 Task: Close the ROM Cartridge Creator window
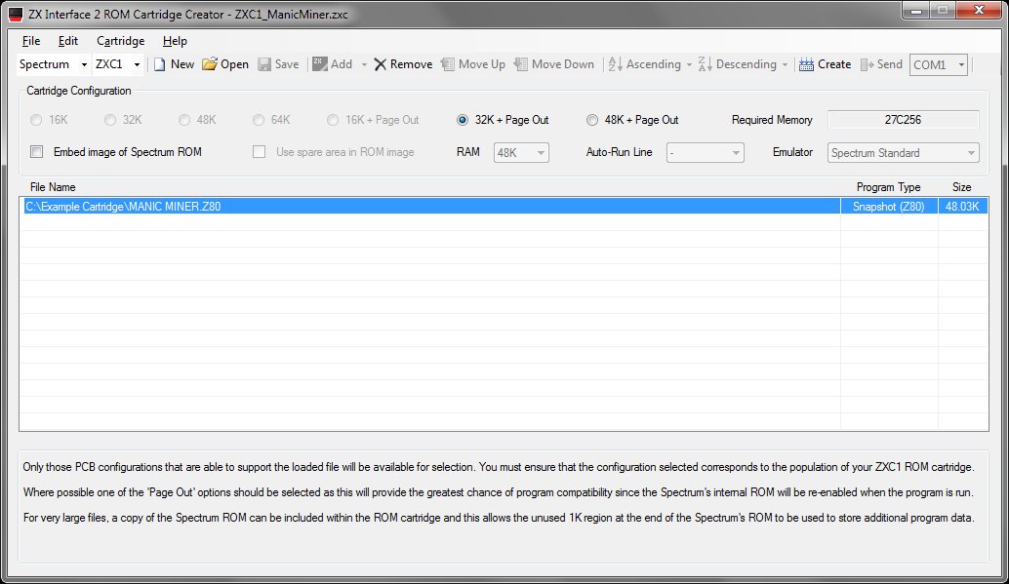click(x=979, y=11)
